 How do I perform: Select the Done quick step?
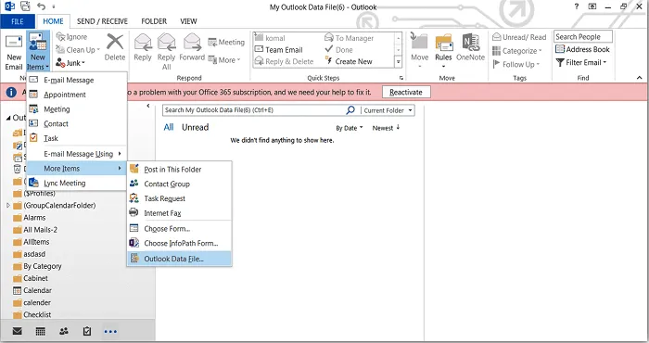[x=339, y=50]
